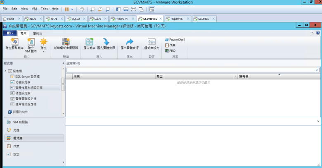Collapse the 設定檔 tree node

[6, 72]
